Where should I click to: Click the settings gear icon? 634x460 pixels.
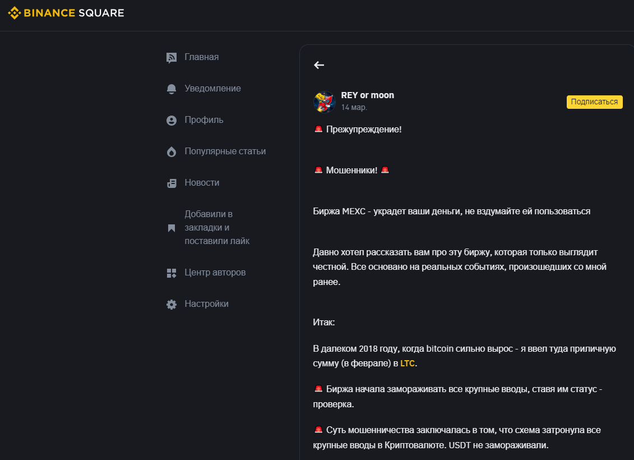(x=172, y=305)
